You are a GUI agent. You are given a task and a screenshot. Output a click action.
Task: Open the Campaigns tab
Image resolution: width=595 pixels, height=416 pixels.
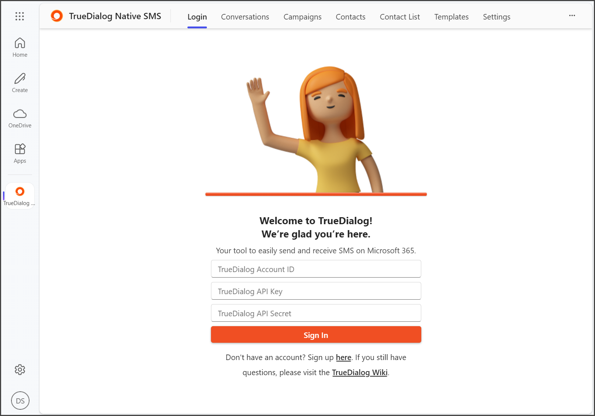[x=302, y=17]
